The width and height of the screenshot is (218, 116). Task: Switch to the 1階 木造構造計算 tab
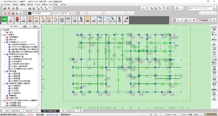tap(69, 111)
